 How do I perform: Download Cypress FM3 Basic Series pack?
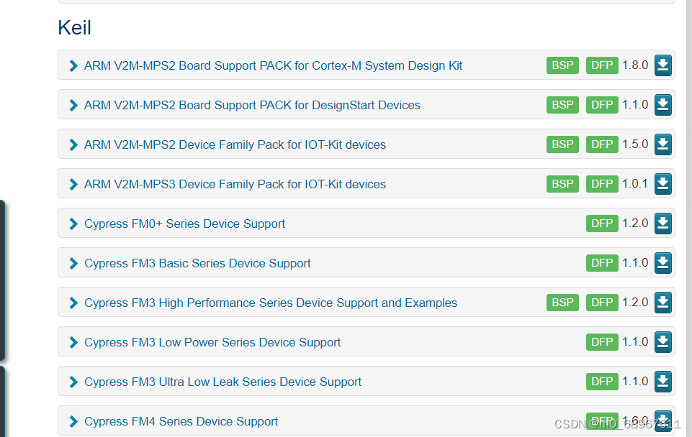[x=663, y=263]
